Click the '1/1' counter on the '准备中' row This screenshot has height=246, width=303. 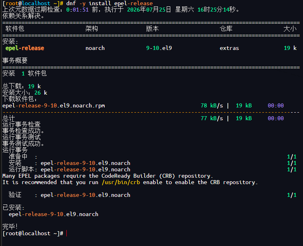point(291,157)
